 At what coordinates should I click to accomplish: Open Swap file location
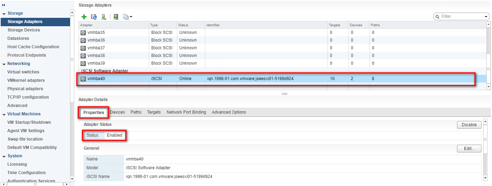(x=25, y=139)
